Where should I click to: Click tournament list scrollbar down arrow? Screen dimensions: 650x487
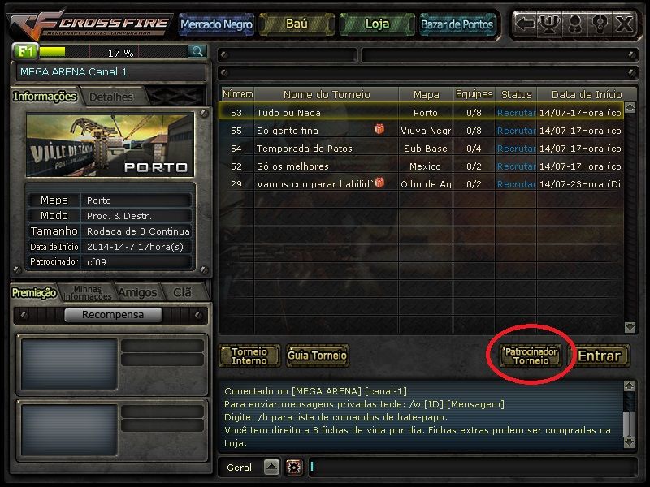point(630,327)
